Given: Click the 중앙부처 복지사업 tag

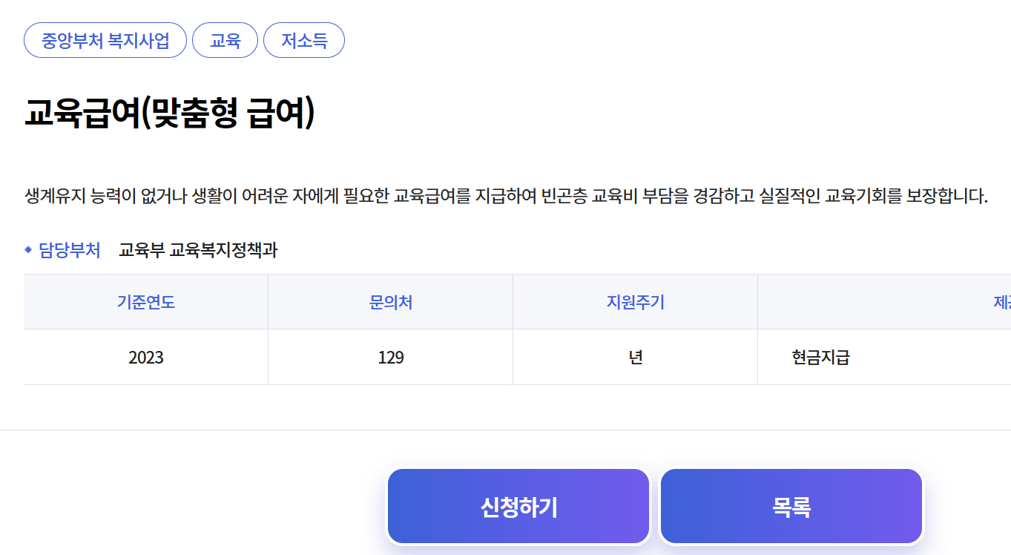Looking at the screenshot, I should 105,40.
